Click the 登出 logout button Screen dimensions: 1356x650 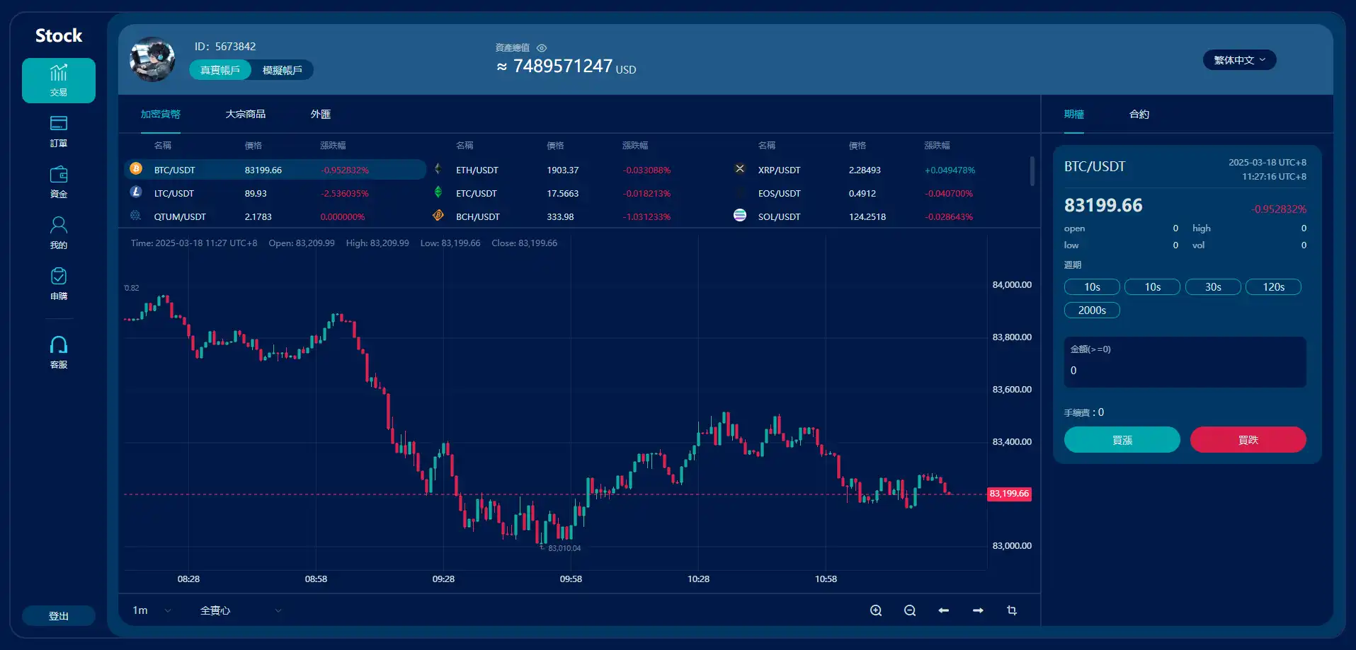tap(59, 616)
